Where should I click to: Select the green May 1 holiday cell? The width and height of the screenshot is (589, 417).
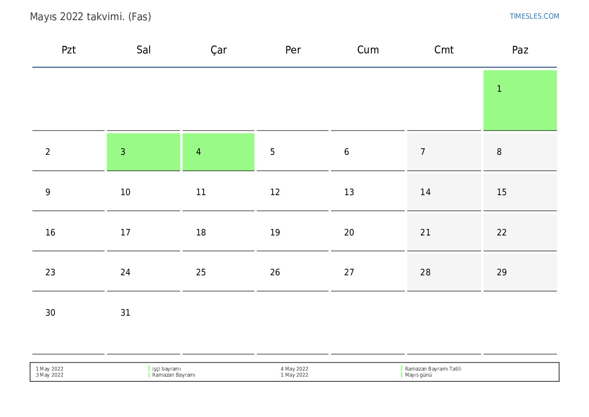[520, 100]
